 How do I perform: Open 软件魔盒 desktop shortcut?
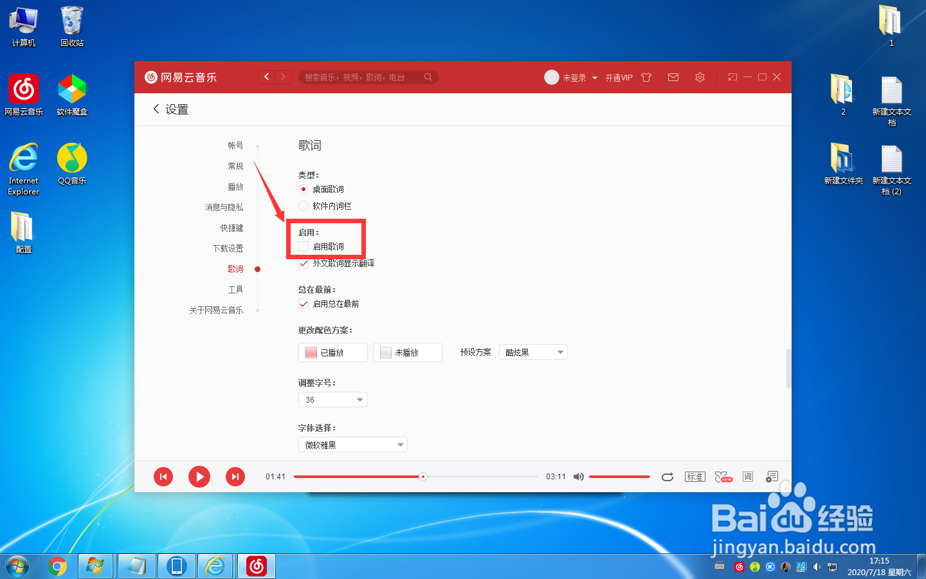(72, 95)
